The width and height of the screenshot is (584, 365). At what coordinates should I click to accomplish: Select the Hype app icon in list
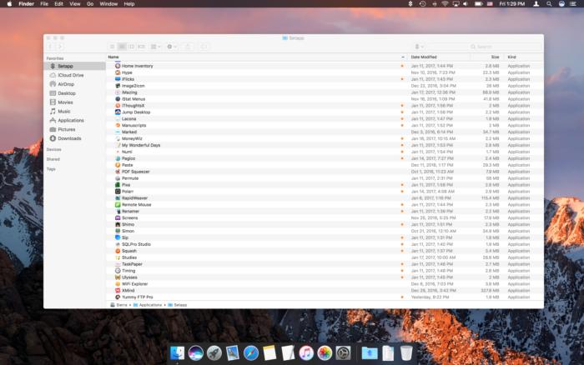pyautogui.click(x=118, y=72)
